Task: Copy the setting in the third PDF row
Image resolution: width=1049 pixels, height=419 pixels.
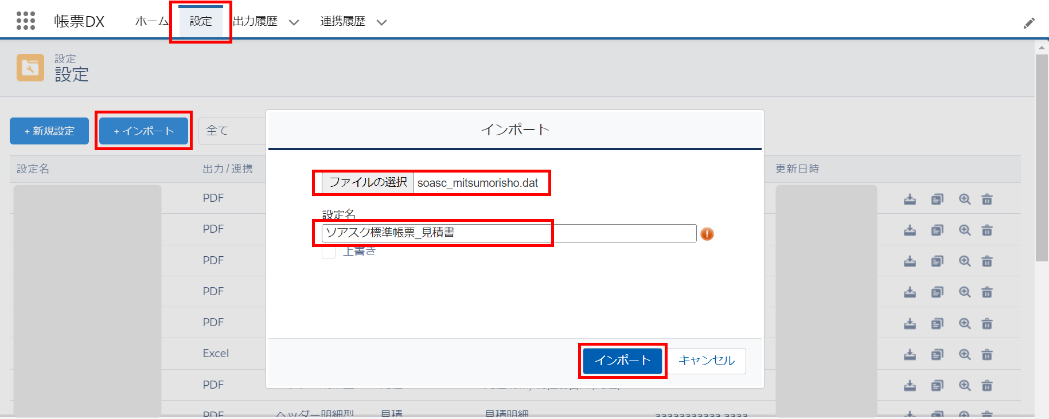Action: (937, 261)
